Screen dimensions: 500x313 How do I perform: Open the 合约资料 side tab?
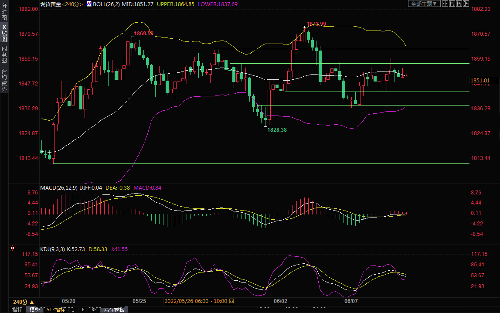[x=4, y=80]
